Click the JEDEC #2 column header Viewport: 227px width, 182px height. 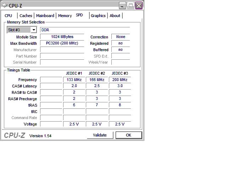pos(97,73)
